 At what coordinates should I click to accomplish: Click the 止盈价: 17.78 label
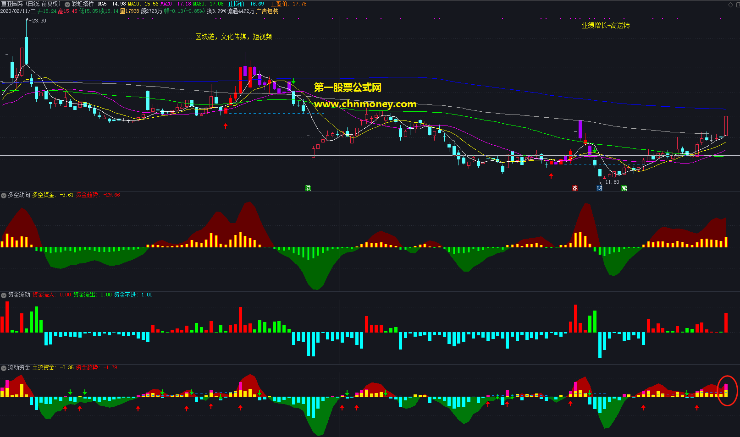[288, 4]
